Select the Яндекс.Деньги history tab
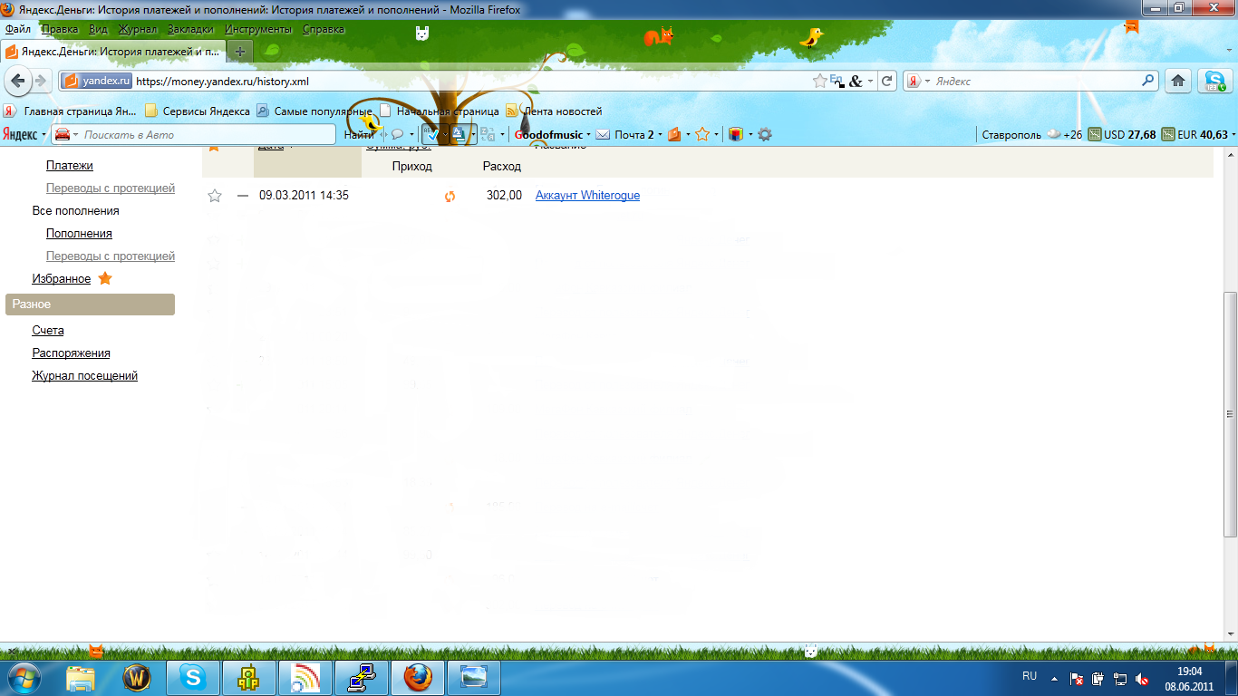 (x=112, y=52)
